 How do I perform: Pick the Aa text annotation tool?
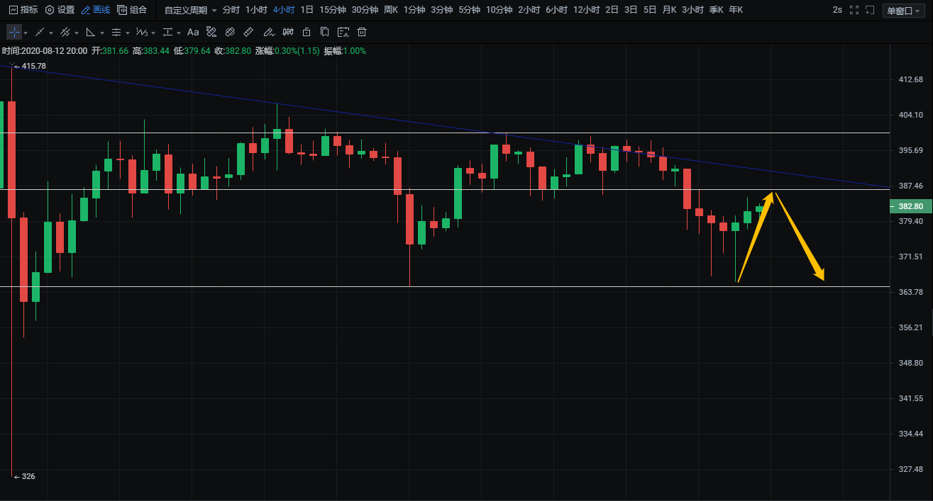pyautogui.click(x=193, y=32)
